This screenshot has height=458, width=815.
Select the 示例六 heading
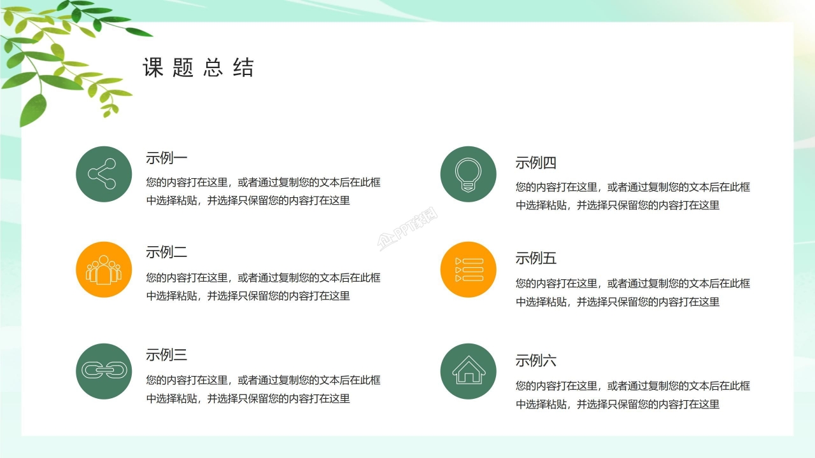535,361
